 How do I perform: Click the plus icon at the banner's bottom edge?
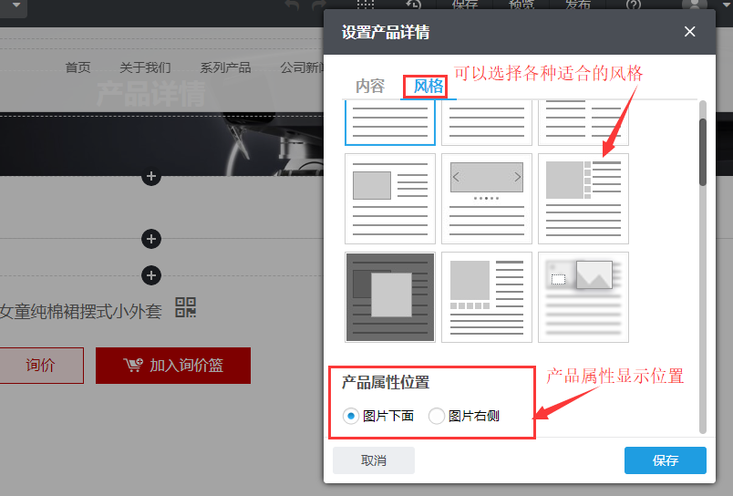pyautogui.click(x=151, y=176)
